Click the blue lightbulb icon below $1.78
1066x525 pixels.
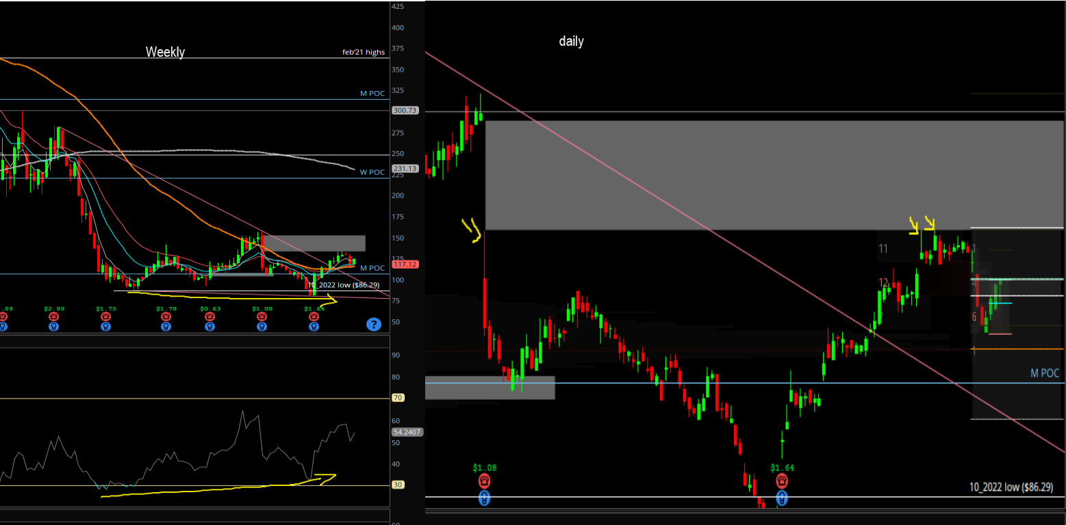click(x=165, y=327)
